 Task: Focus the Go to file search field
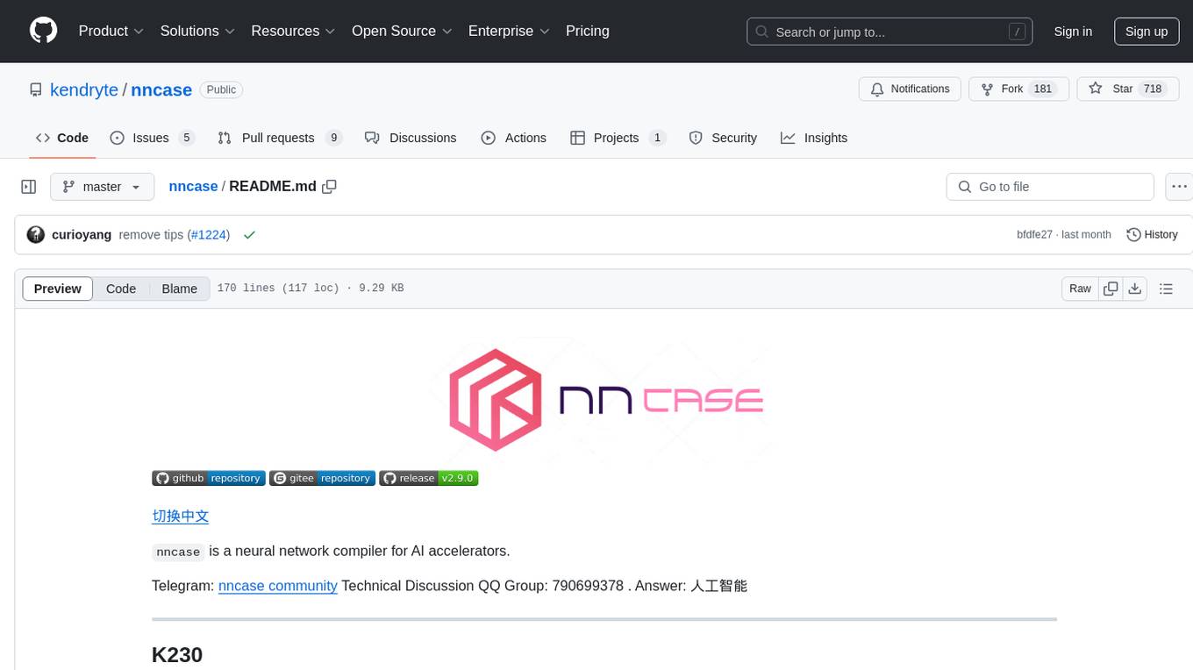coord(1049,187)
